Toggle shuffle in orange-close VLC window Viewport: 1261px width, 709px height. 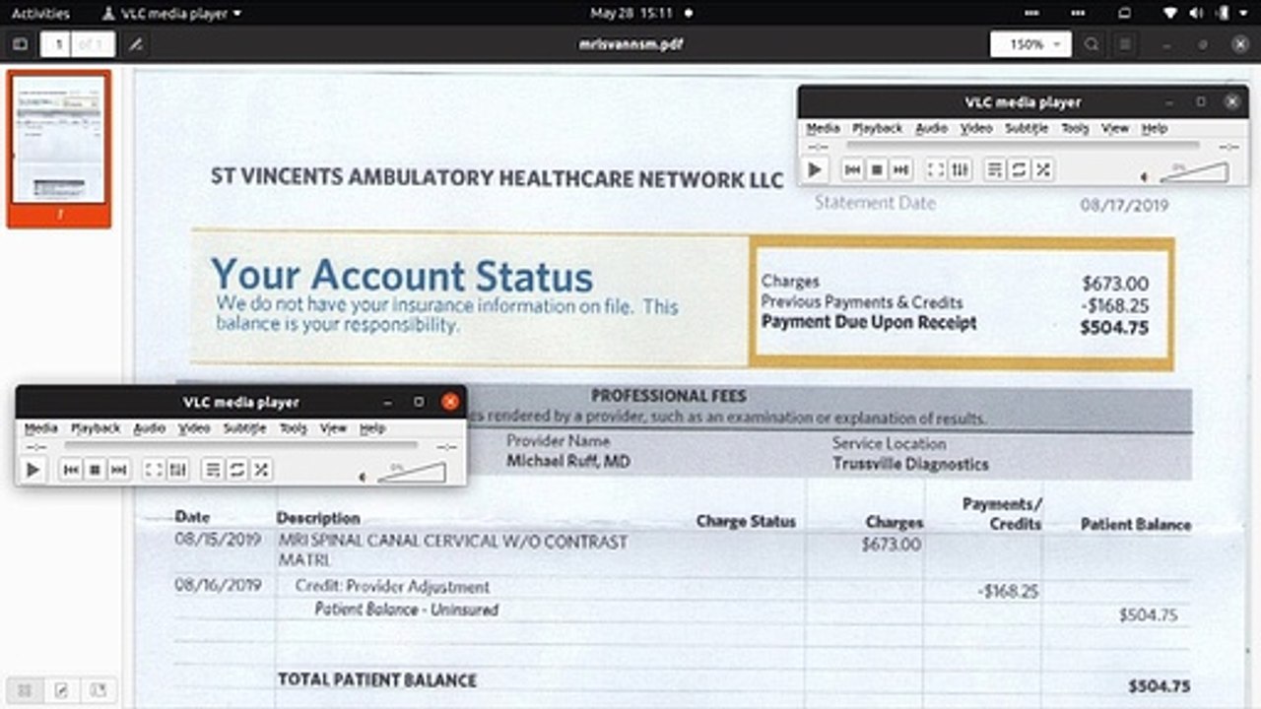[x=261, y=470]
